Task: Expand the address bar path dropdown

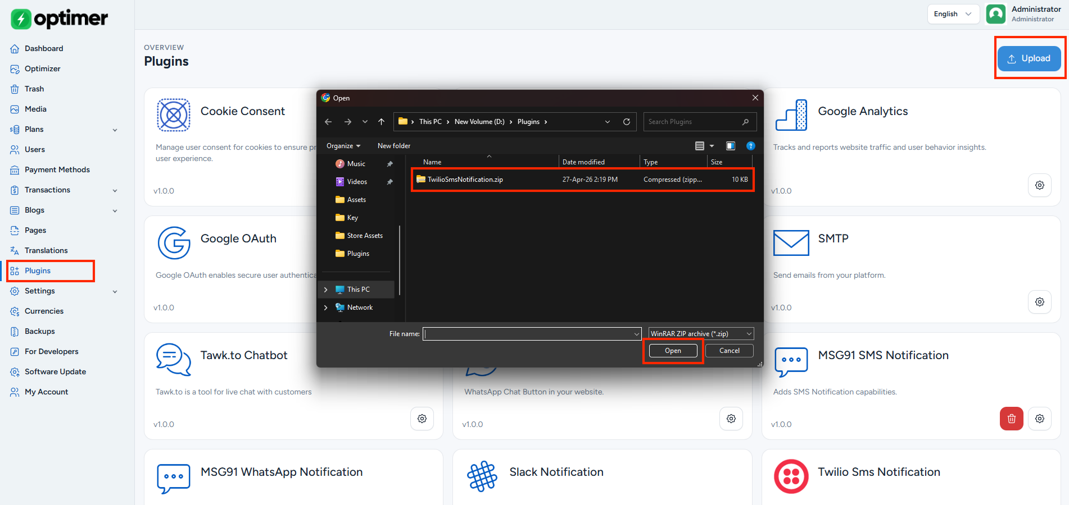Action: (608, 122)
